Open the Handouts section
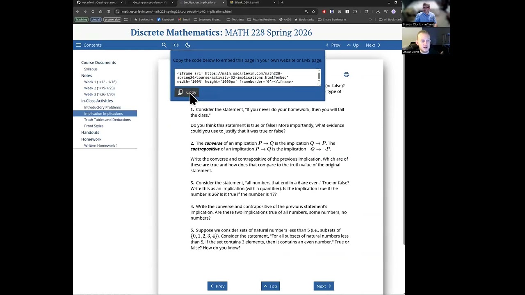This screenshot has height=295, width=525. pyautogui.click(x=90, y=132)
